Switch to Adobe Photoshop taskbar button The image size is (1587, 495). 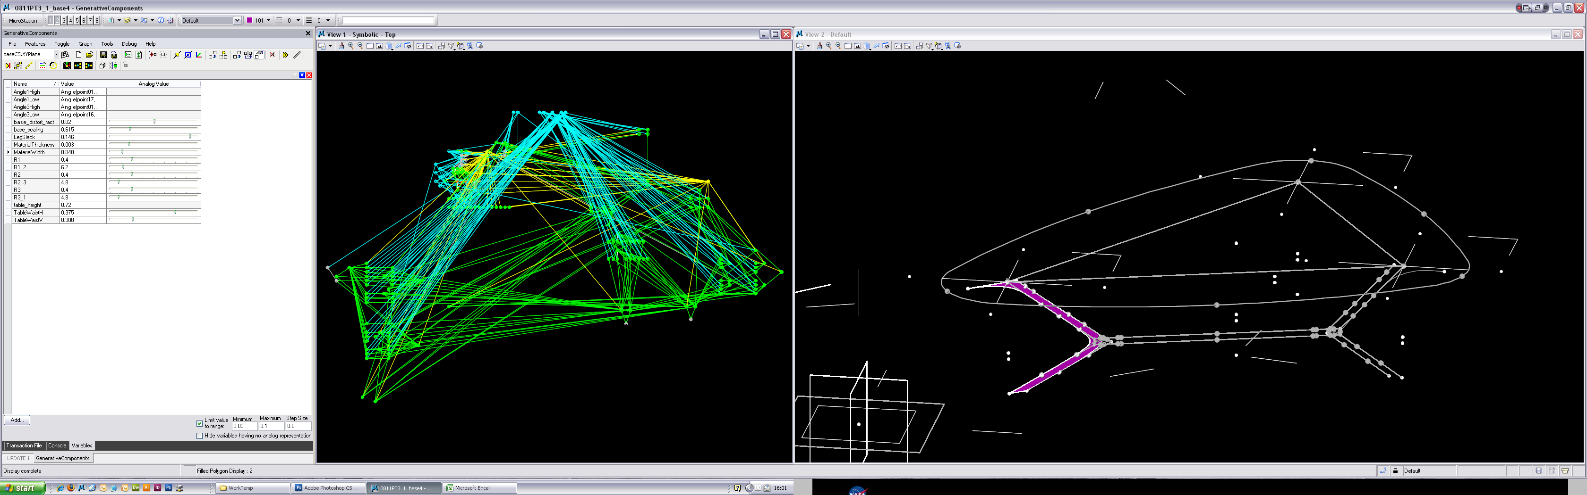[328, 487]
